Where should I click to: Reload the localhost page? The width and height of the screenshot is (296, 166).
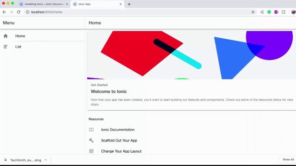tap(18, 12)
